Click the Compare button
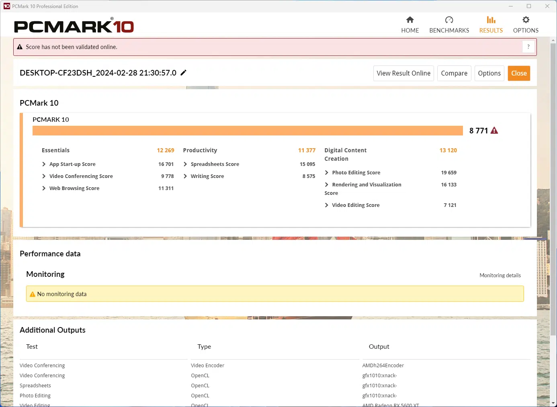 point(454,74)
